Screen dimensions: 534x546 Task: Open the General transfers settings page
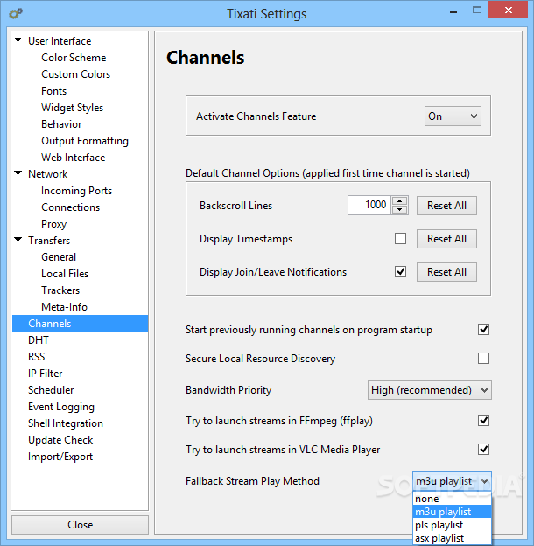pyautogui.click(x=59, y=257)
